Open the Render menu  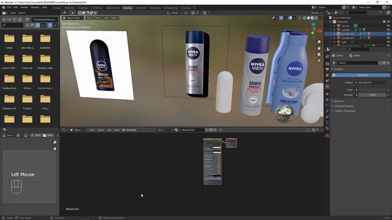(x=24, y=7)
